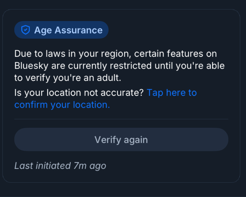Click the 'Is your location not accurate?' text
Image resolution: width=246 pixels, height=197 pixels.
point(79,93)
